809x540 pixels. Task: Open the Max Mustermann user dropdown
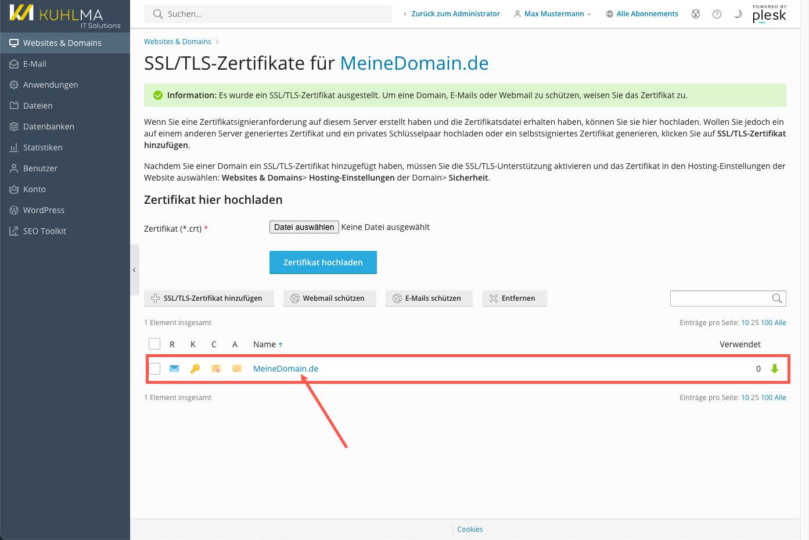553,14
